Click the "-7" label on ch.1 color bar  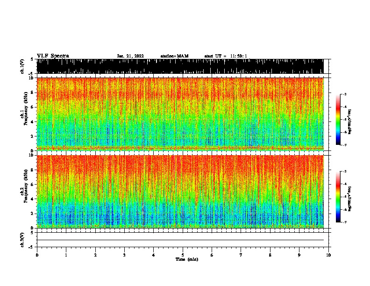345,145
